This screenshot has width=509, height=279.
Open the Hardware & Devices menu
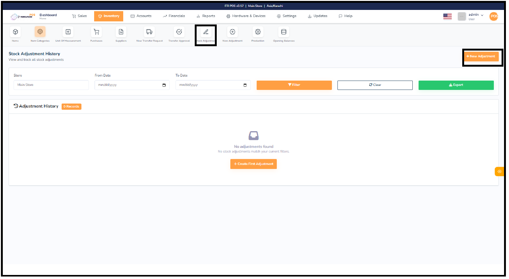[246, 16]
